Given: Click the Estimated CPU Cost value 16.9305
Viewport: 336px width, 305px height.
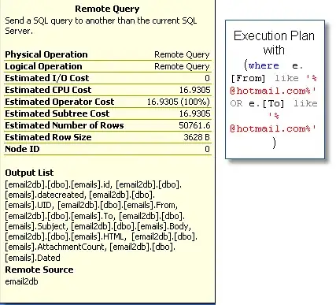Looking at the screenshot, I should pos(194,90).
